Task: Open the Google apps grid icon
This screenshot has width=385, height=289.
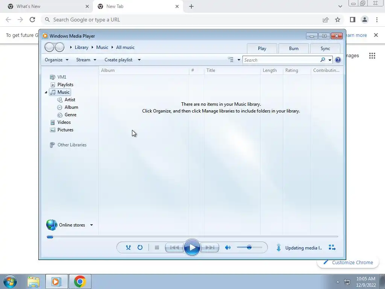Action: pyautogui.click(x=372, y=56)
